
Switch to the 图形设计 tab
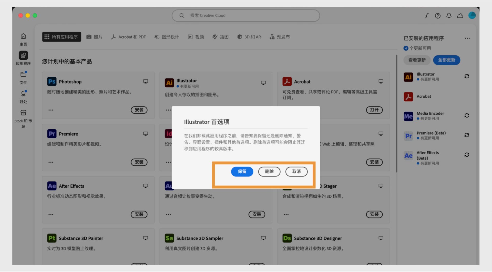pos(167,37)
